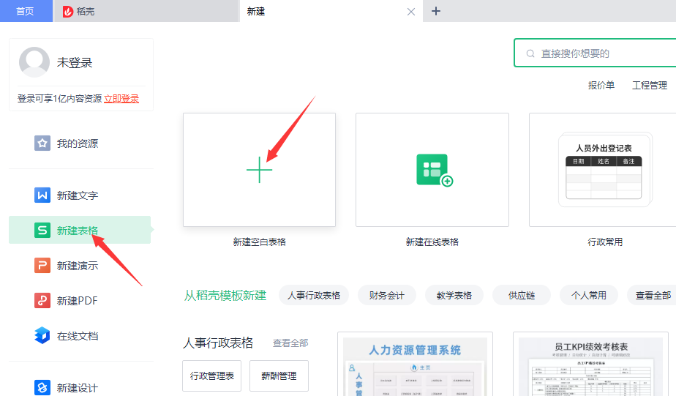Open the 人员外出登记表 template thumbnail

click(x=604, y=170)
